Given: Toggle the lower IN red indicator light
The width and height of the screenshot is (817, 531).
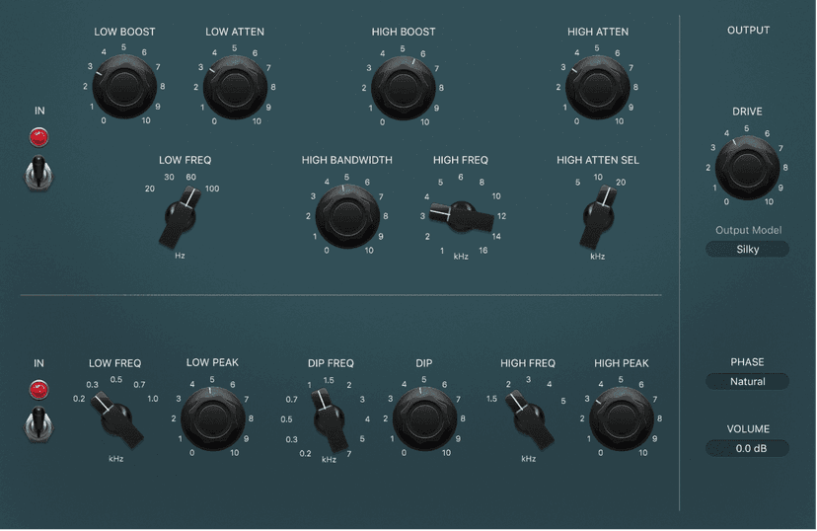Looking at the screenshot, I should tap(38, 389).
